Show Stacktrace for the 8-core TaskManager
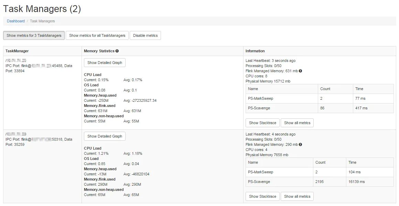The height and width of the screenshot is (206, 399). (x=262, y=123)
